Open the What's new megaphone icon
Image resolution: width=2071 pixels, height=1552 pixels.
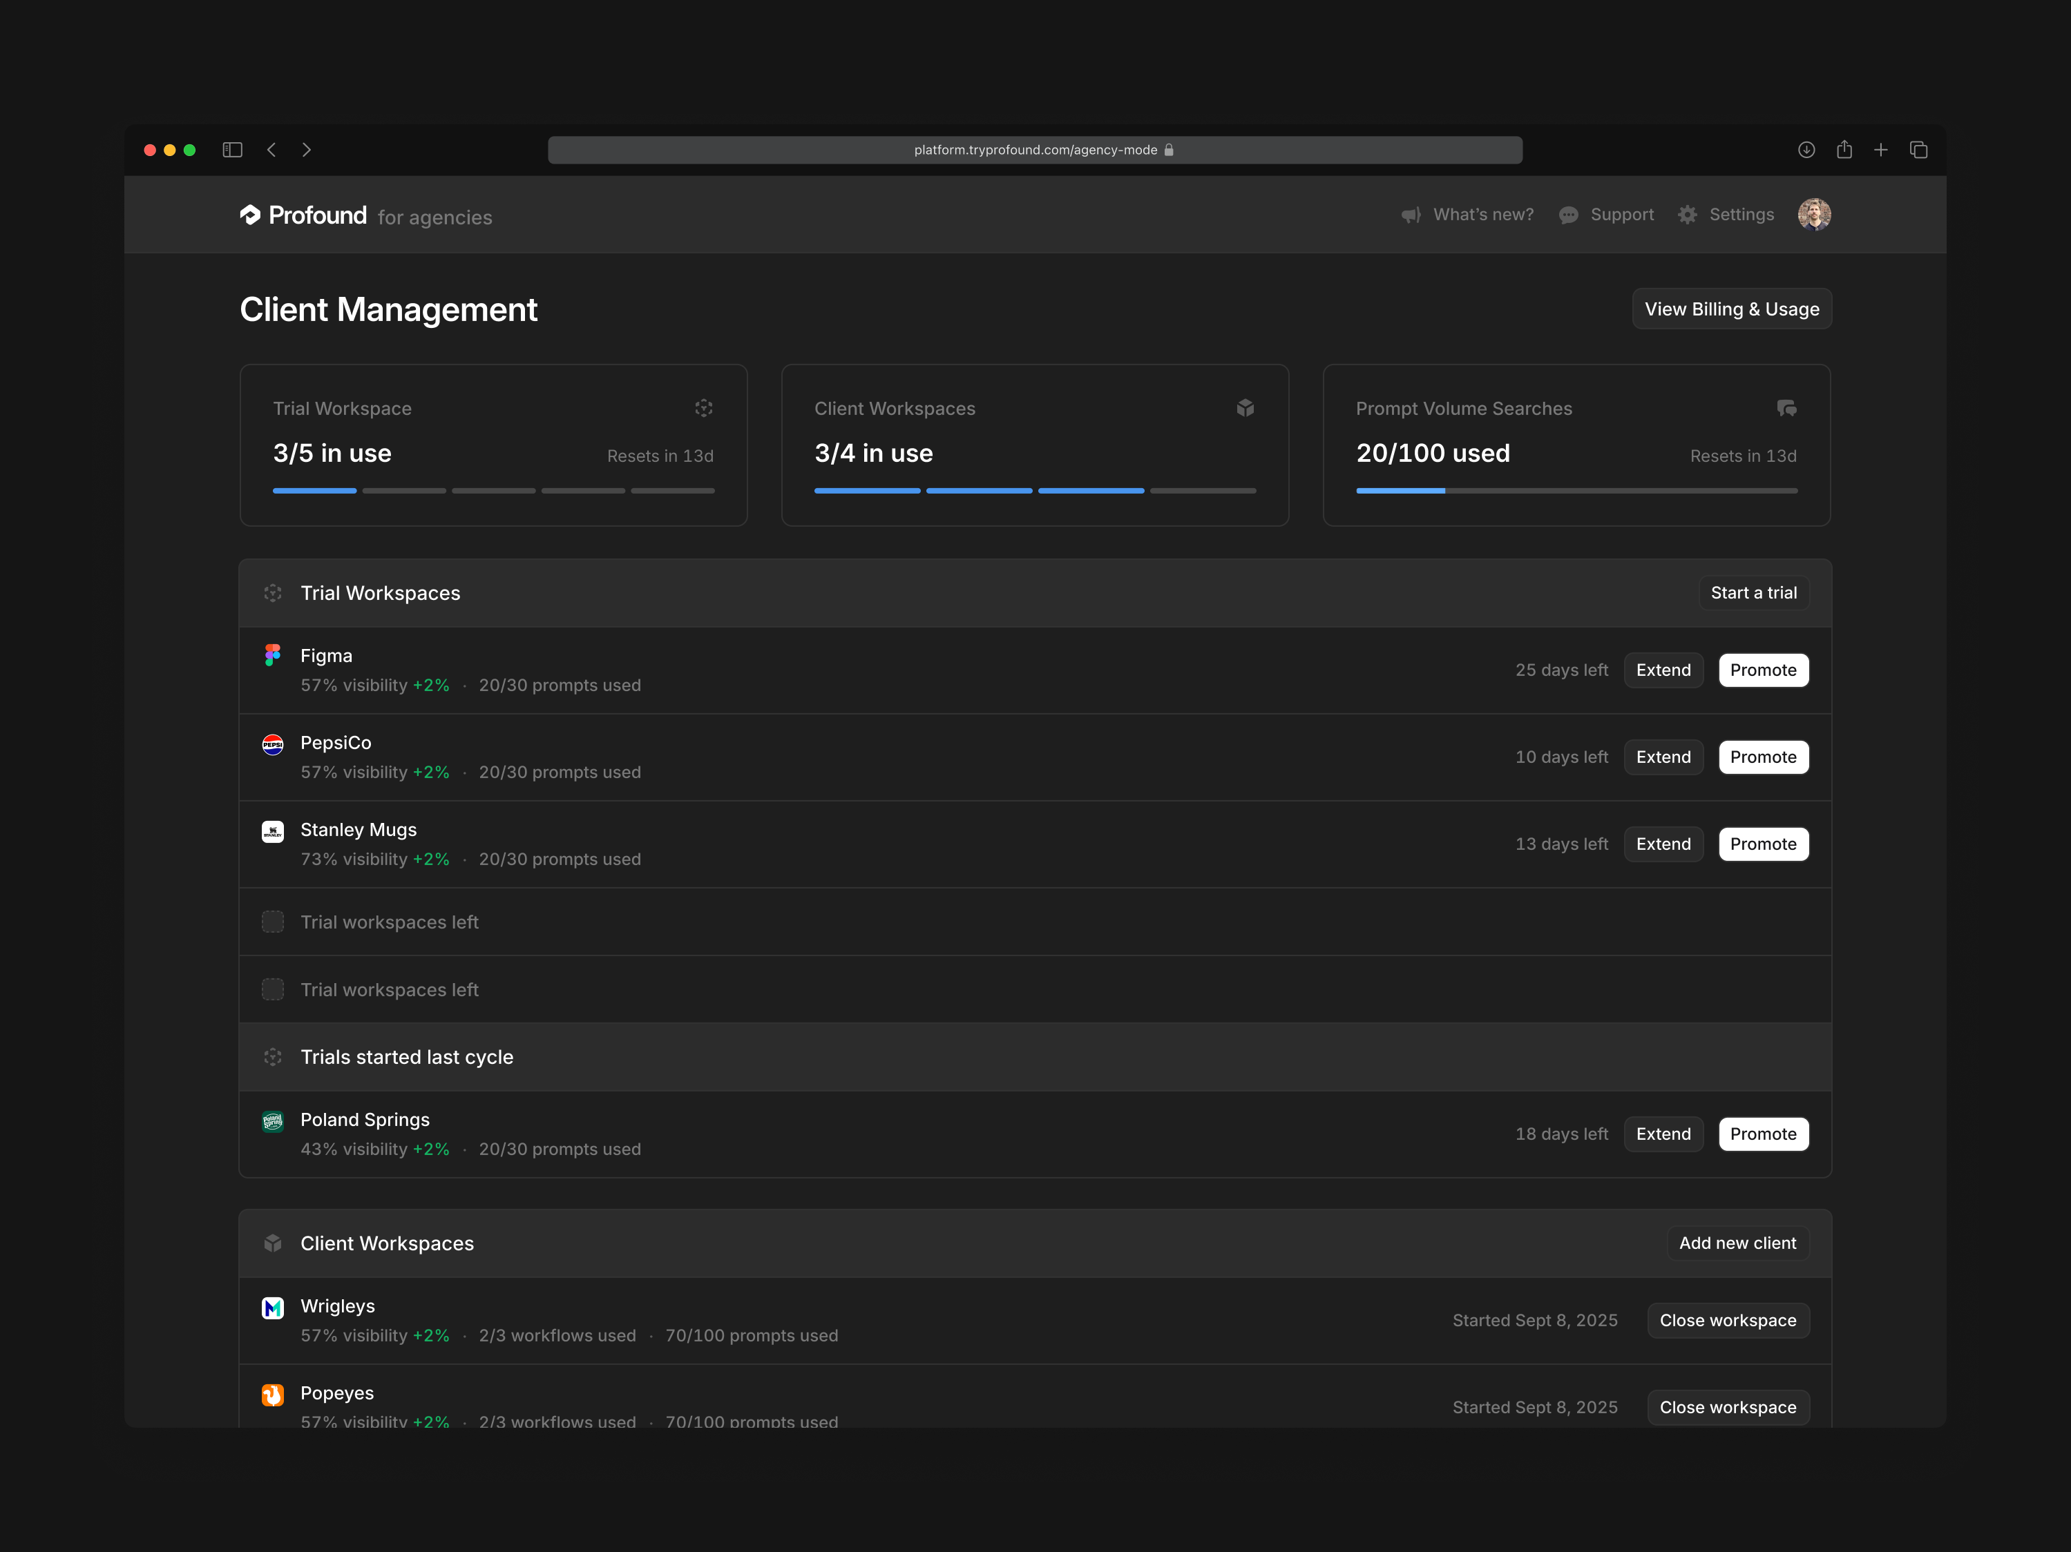pyautogui.click(x=1410, y=215)
